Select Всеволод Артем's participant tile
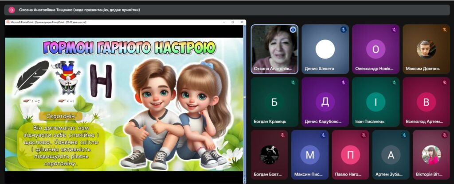454x184 pixels. 426,102
